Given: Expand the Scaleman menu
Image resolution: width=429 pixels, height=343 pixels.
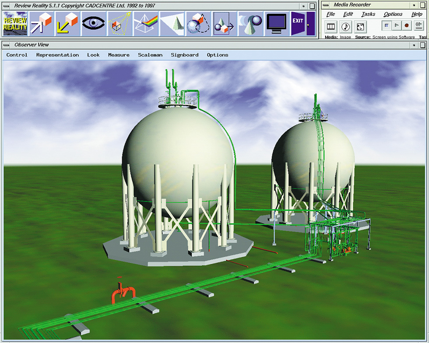Looking at the screenshot, I should (x=150, y=55).
